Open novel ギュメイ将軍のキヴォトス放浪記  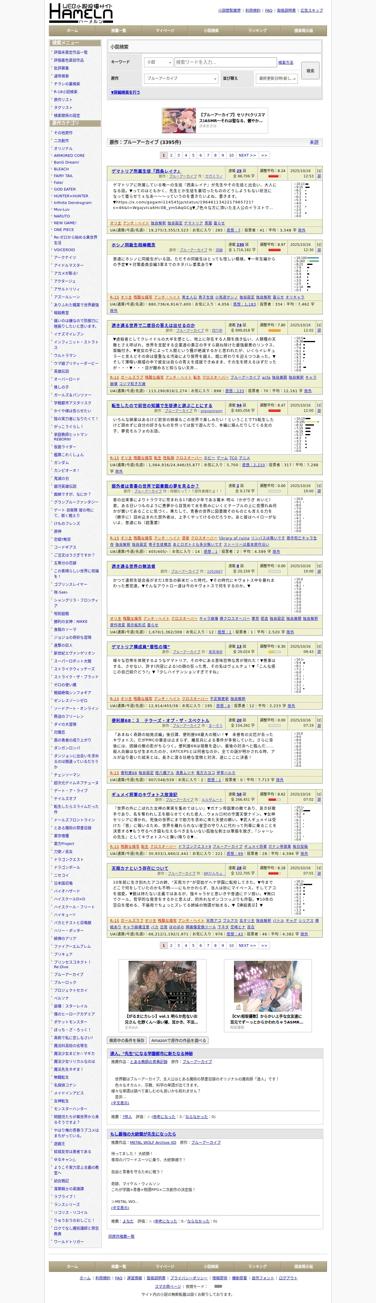pos(145,794)
